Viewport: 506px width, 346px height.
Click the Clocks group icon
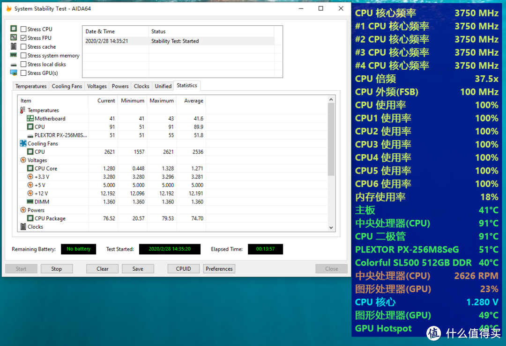[23, 227]
